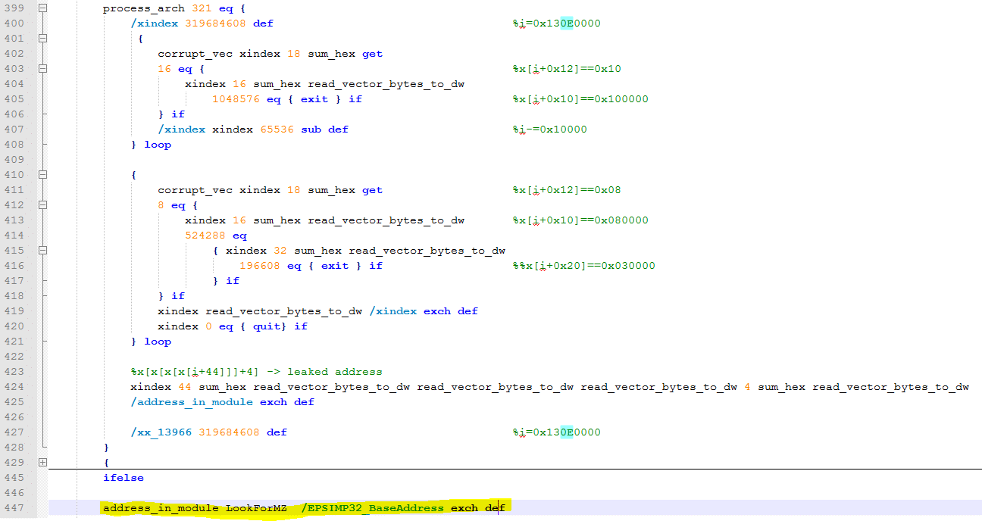The image size is (982, 521).
Task: Click 'corrupt_vec xindex 18 sum_hex get' on line 402
Action: coord(271,54)
